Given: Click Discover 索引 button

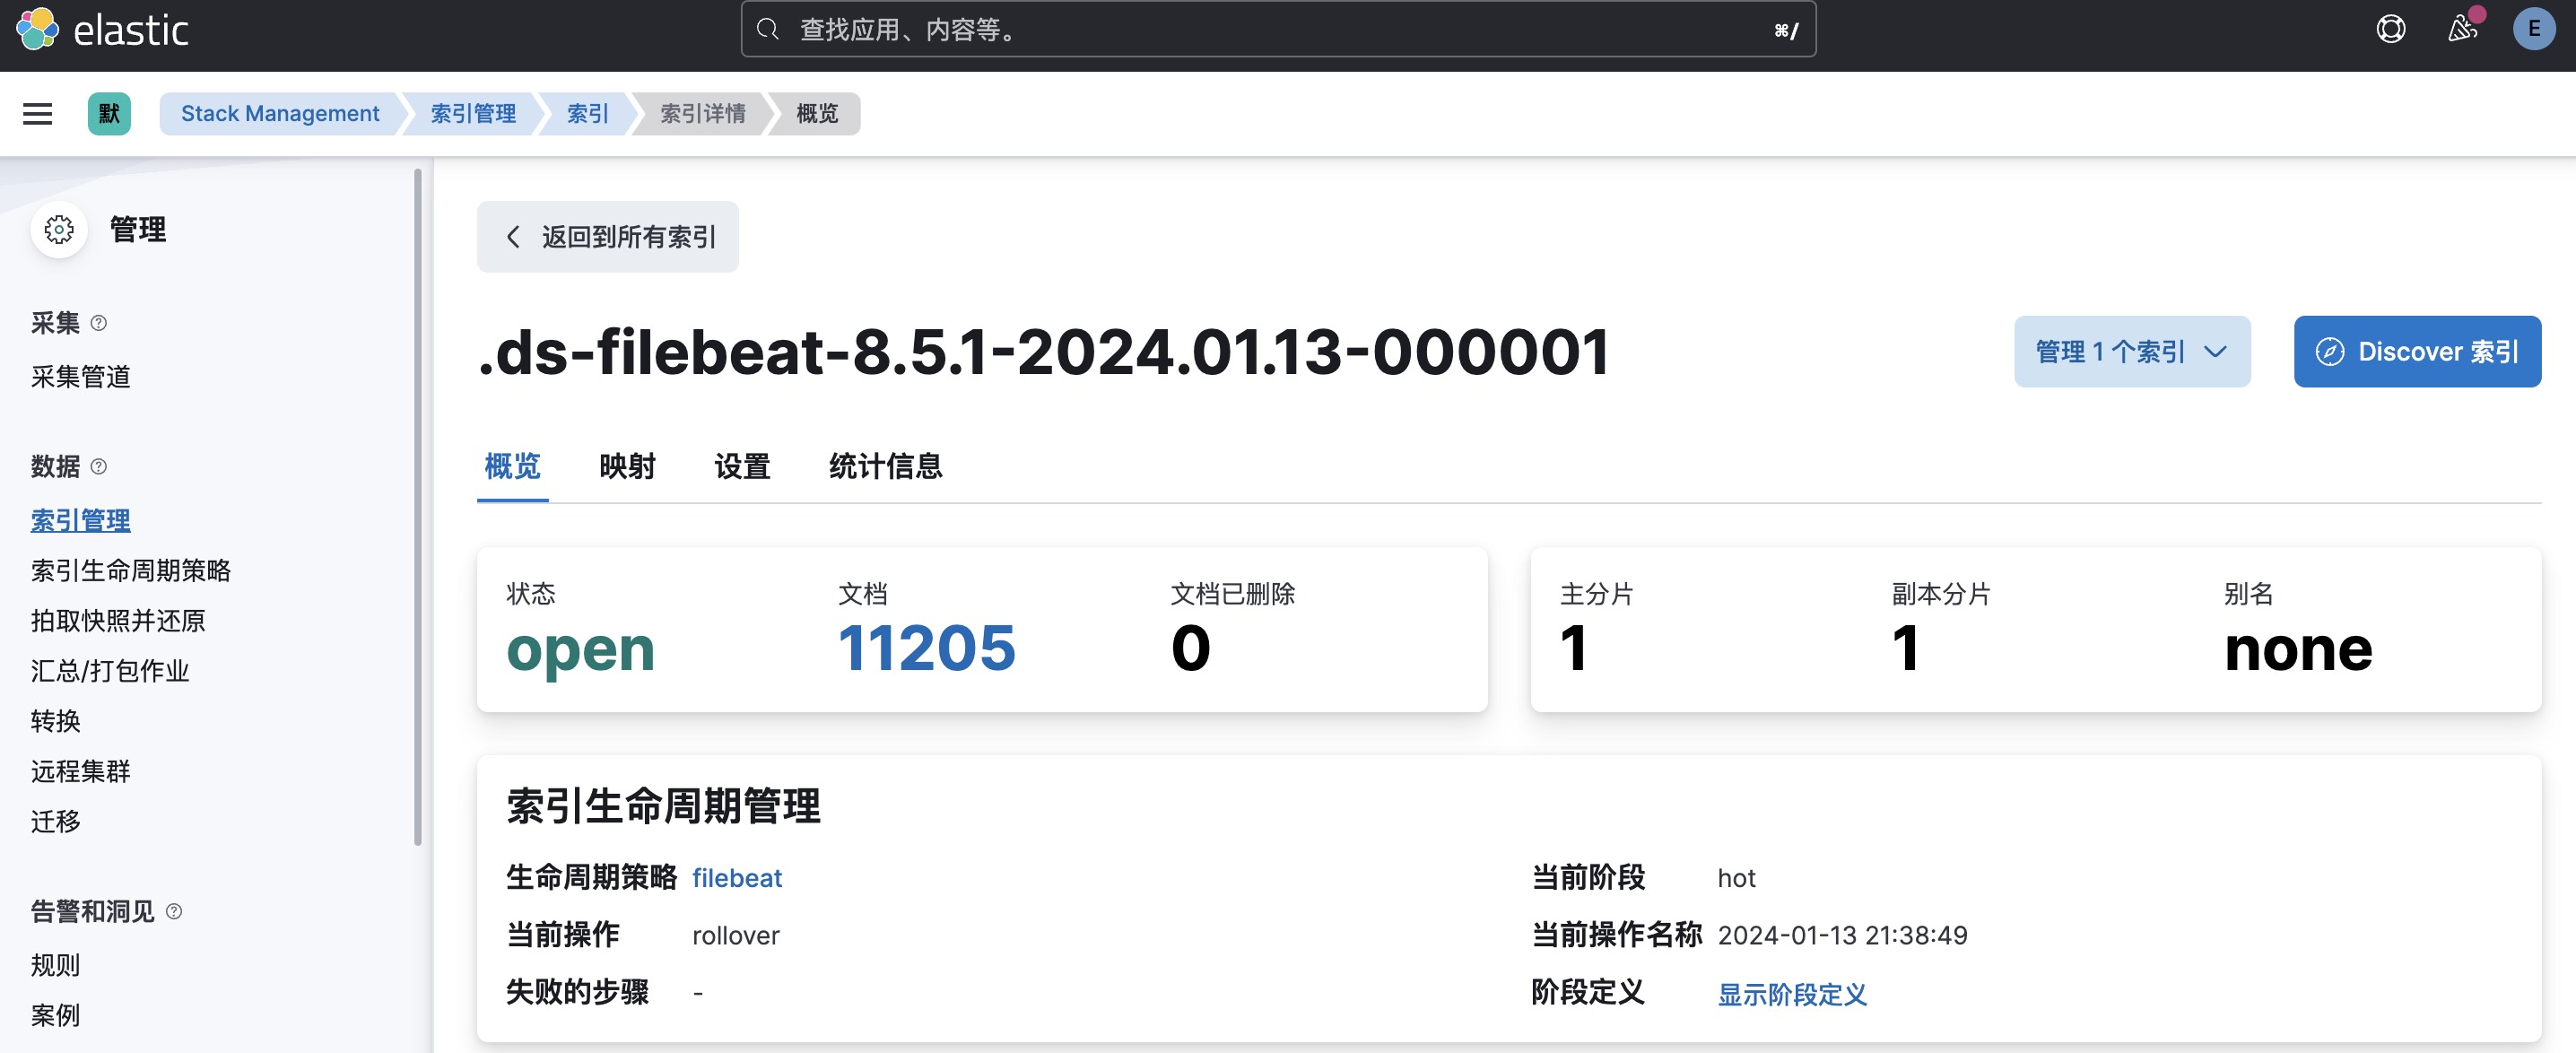Looking at the screenshot, I should tap(2417, 352).
